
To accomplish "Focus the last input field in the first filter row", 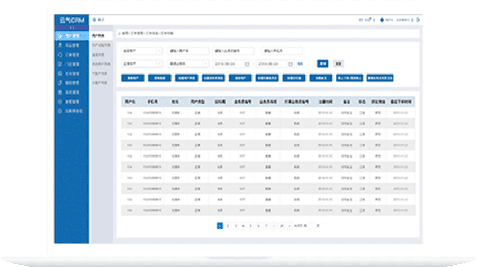I will point(282,51).
